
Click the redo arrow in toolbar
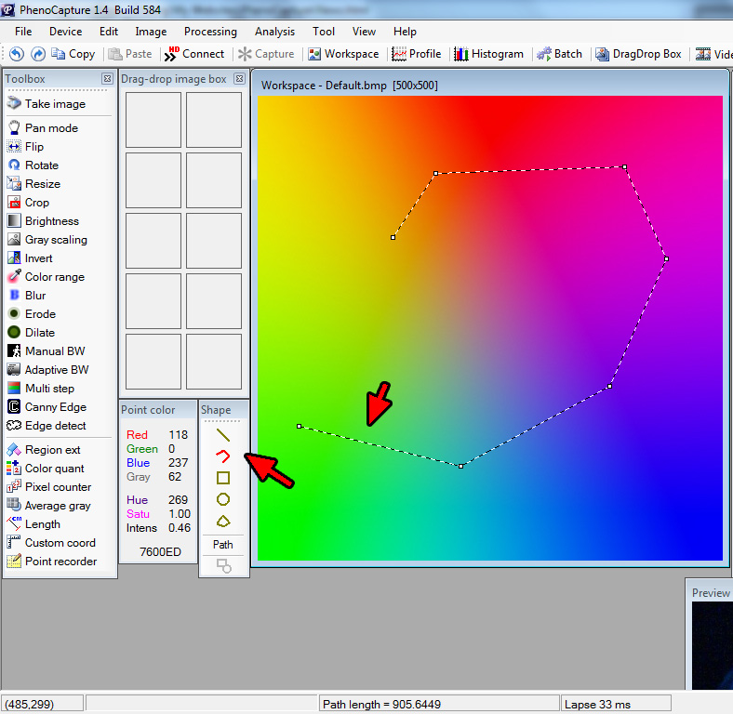pos(38,54)
